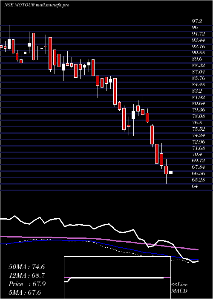The image size is (213, 299).
Task: Click the 84.48 price axis label
Action: 199,85
